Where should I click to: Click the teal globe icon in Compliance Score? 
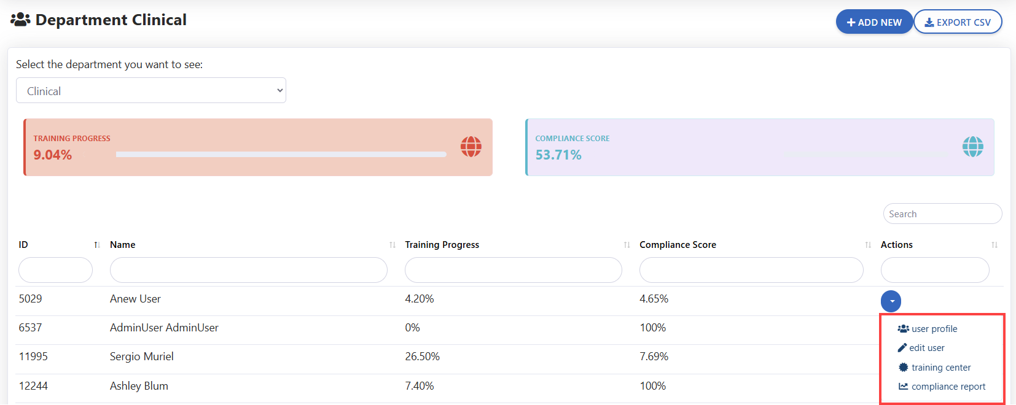click(x=972, y=147)
